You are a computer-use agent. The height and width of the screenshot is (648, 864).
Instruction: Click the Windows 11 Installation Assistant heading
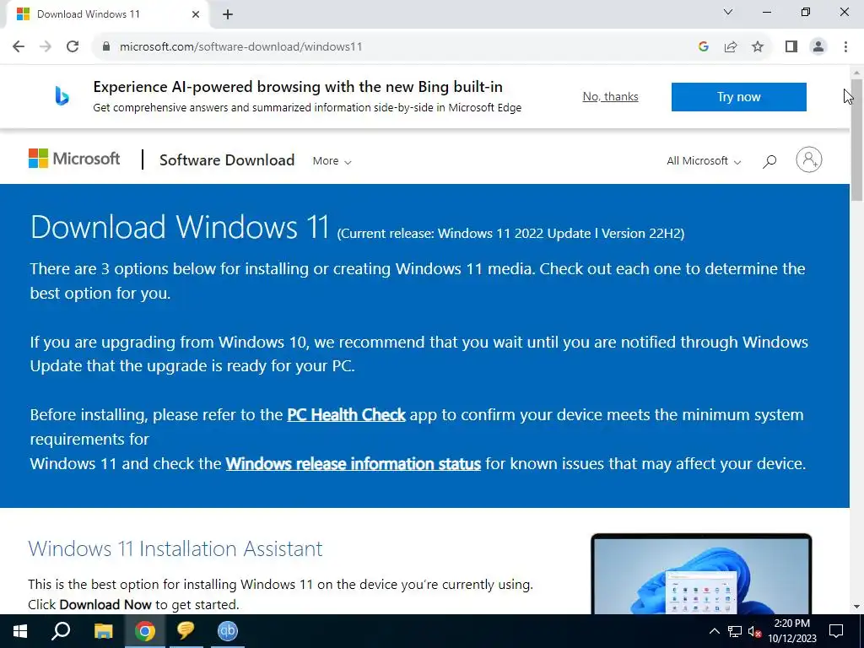tap(175, 548)
